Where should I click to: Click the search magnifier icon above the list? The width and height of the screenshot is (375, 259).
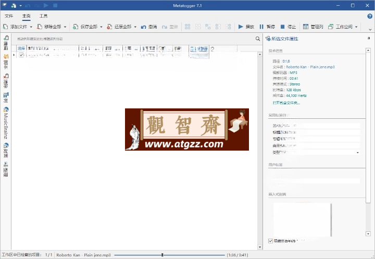pos(258,39)
